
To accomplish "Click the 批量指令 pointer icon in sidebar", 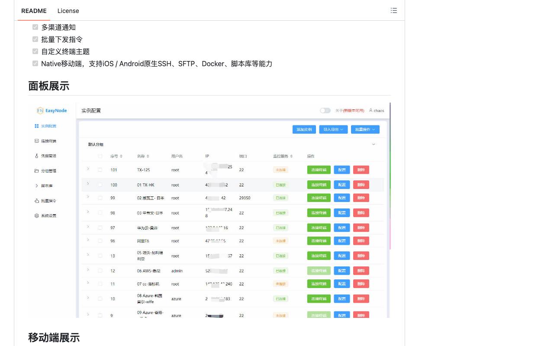I will (x=37, y=201).
